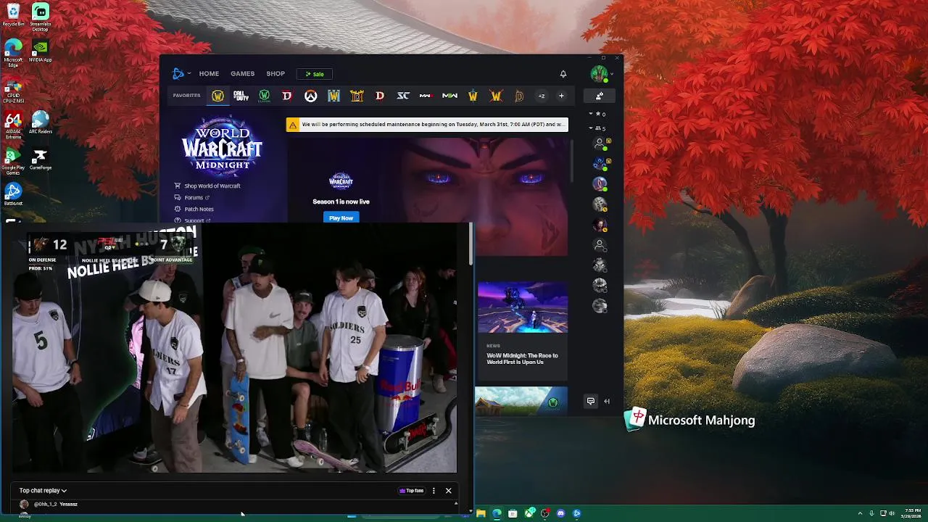
Task: Select the Diablo Immortal favorites icon
Action: click(x=519, y=96)
